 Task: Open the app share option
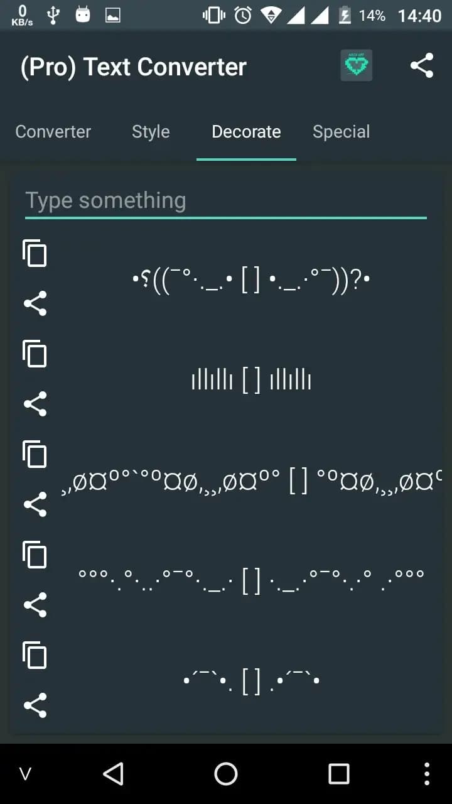422,65
